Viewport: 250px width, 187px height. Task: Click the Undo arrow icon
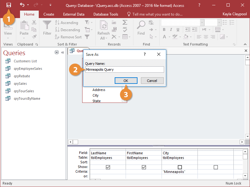click(22, 5)
